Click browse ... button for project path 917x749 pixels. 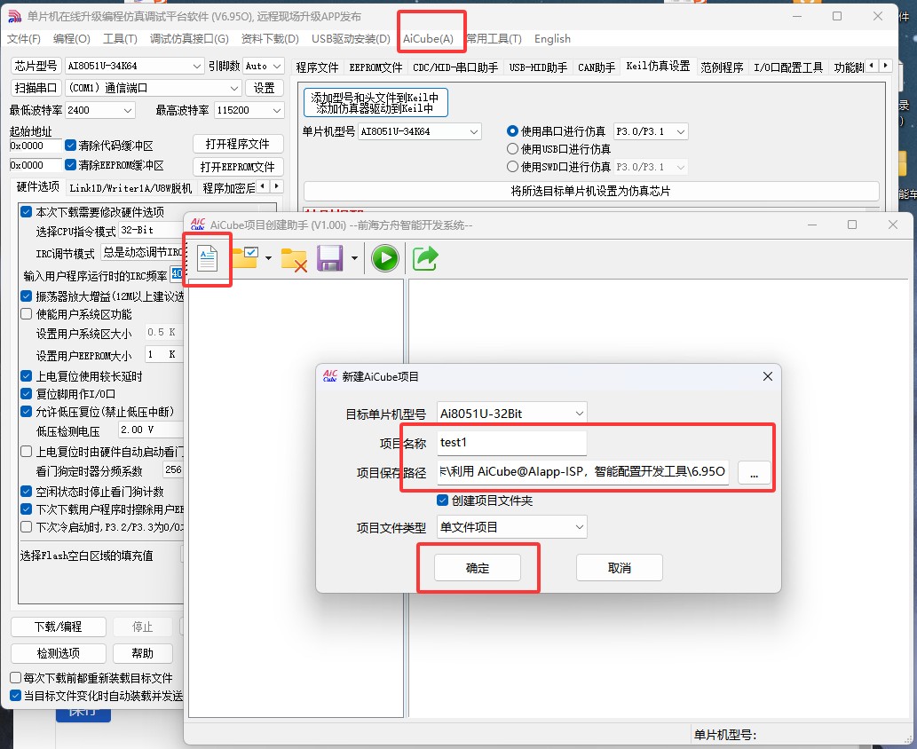(754, 472)
